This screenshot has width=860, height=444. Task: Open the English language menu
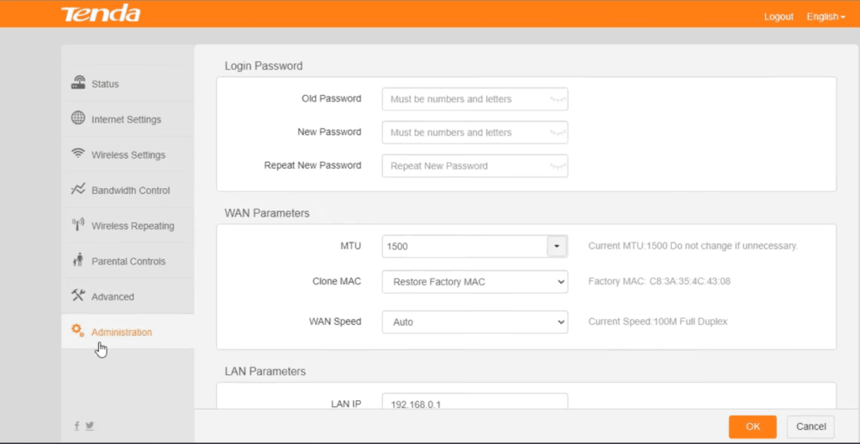(x=825, y=17)
